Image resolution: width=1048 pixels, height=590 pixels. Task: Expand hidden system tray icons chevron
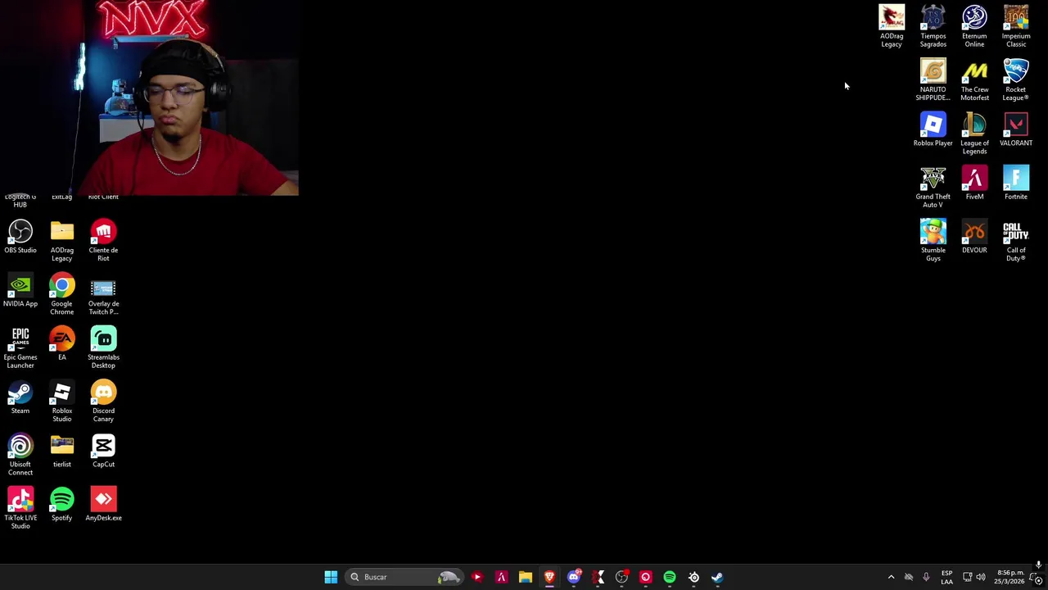pos(892,577)
